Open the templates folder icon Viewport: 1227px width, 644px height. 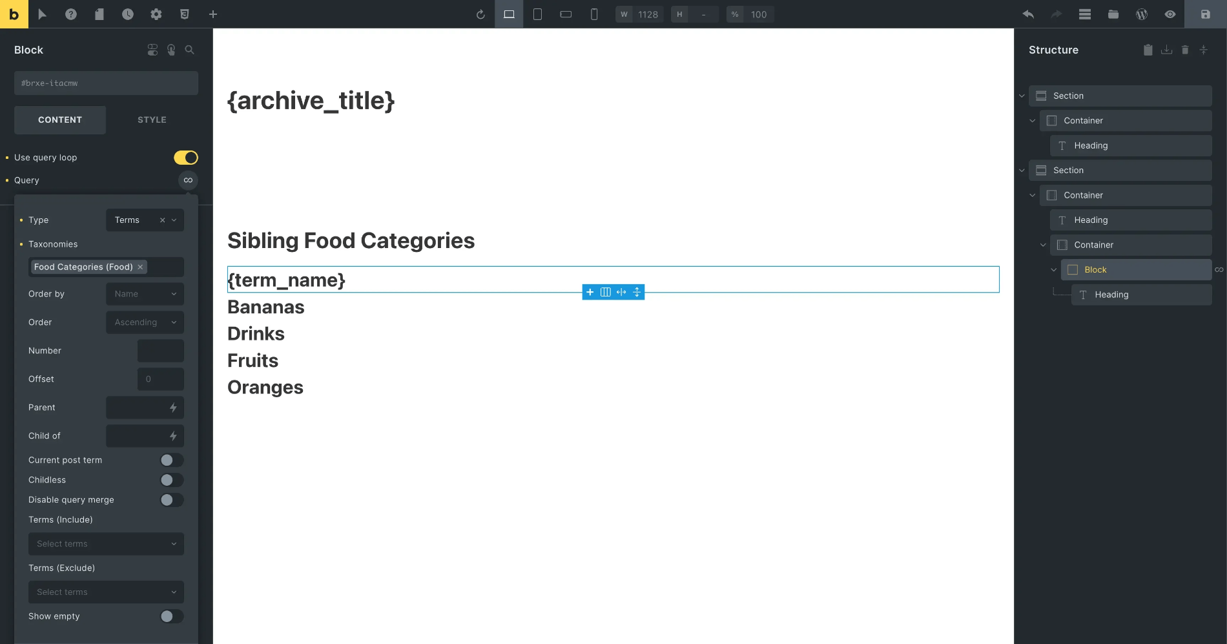tap(1113, 14)
